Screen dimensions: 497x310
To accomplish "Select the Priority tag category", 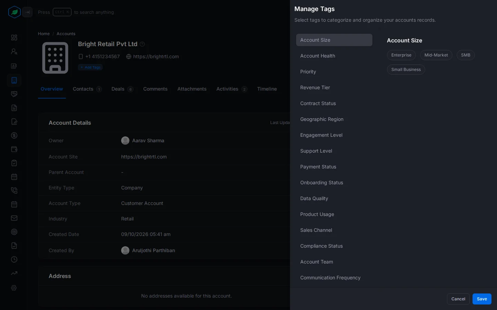I will click(x=334, y=72).
